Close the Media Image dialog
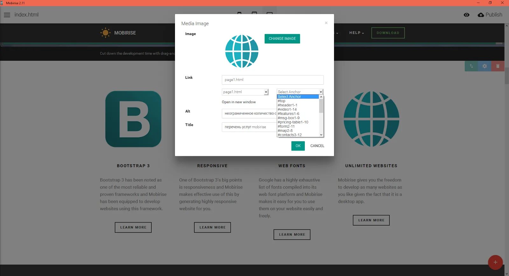The width and height of the screenshot is (509, 276). (326, 23)
